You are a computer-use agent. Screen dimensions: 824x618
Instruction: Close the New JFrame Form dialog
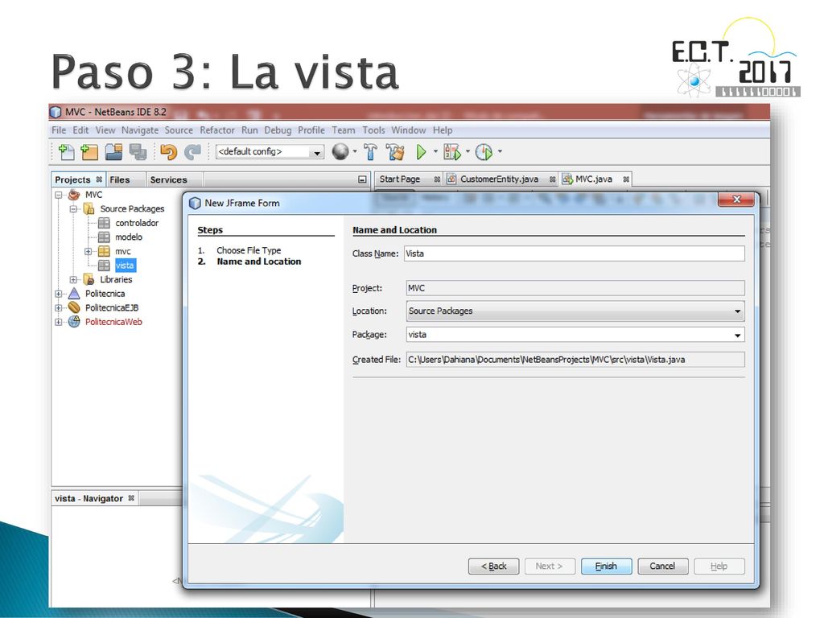[736, 200]
